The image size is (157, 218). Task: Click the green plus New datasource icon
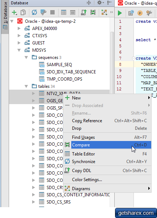(x=14, y=13)
